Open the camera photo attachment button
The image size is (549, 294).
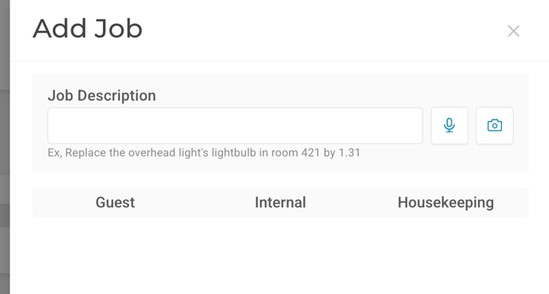click(x=495, y=126)
